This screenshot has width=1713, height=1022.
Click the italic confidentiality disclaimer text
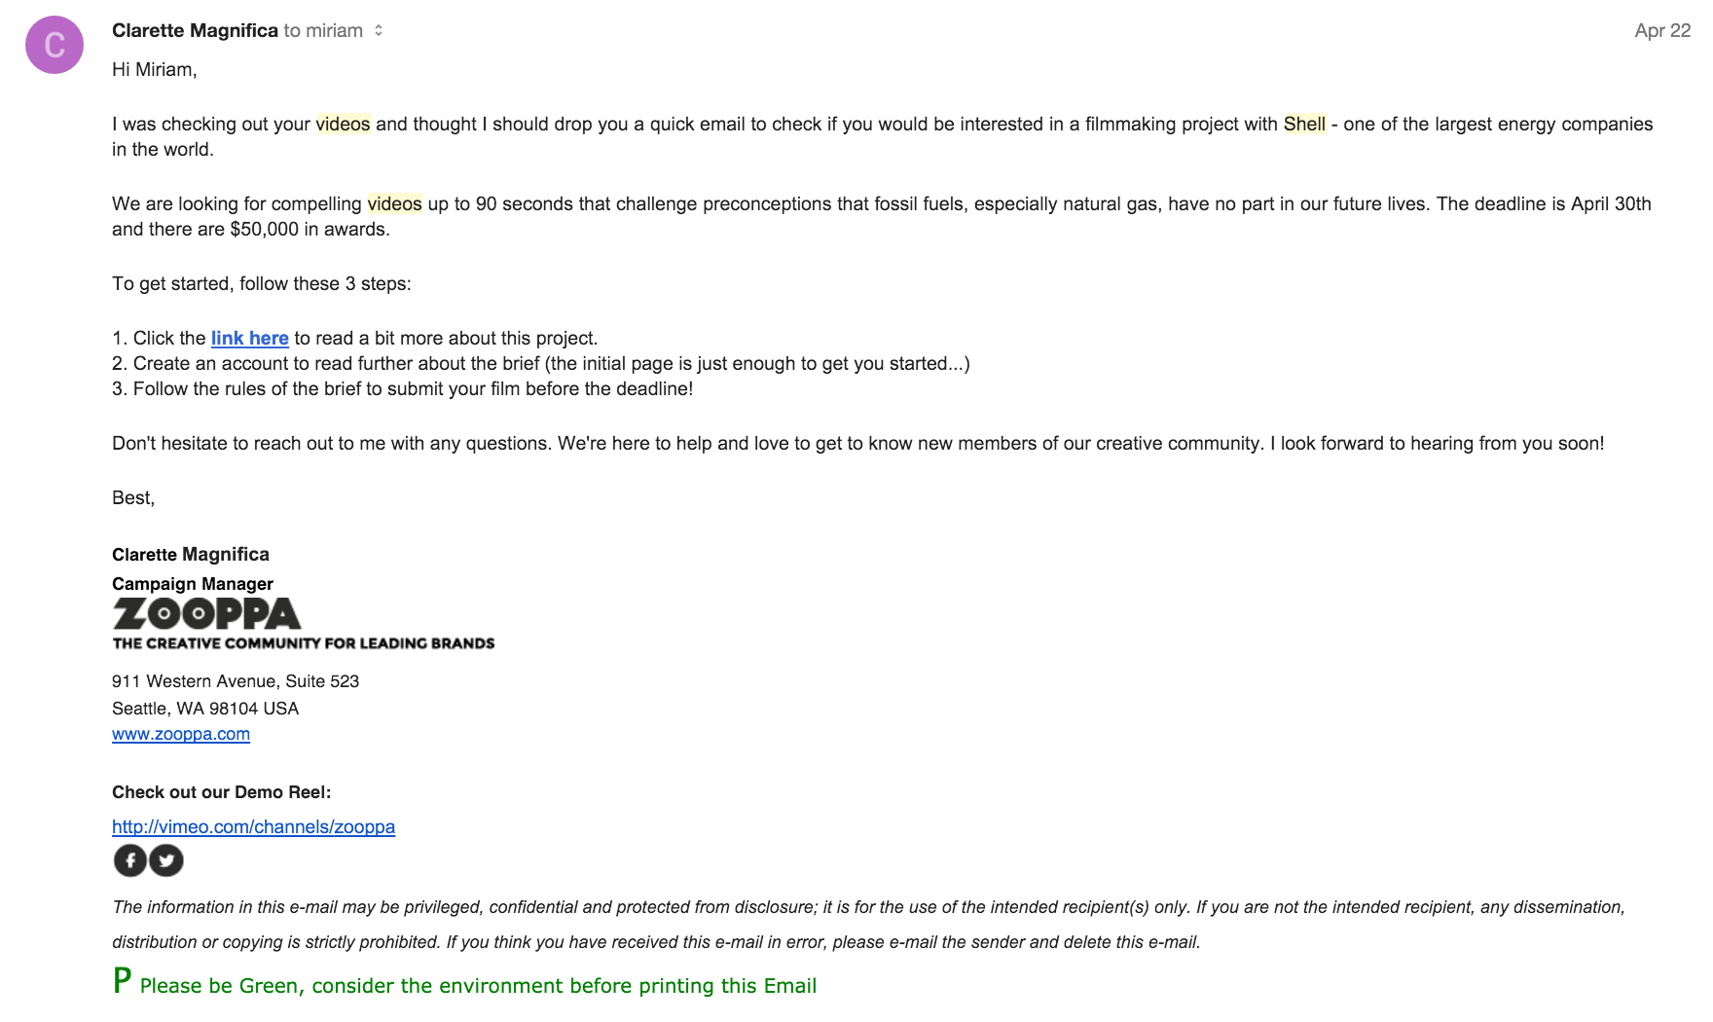pos(868,925)
